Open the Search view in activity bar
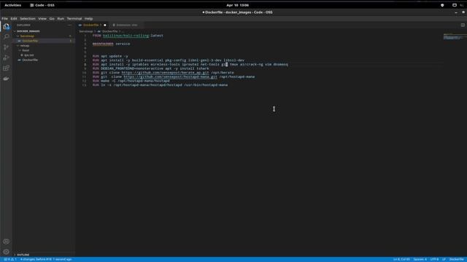The height and width of the screenshot is (262, 467). tap(6, 37)
